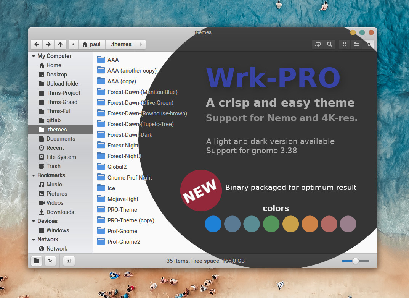Select the Global2 folder
Image resolution: width=409 pixels, height=298 pixels.
112,167
